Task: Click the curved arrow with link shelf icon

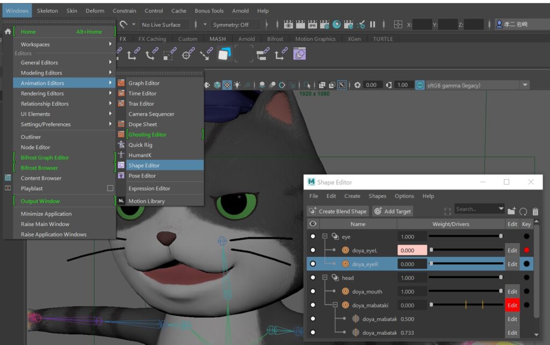Action: (x=151, y=54)
